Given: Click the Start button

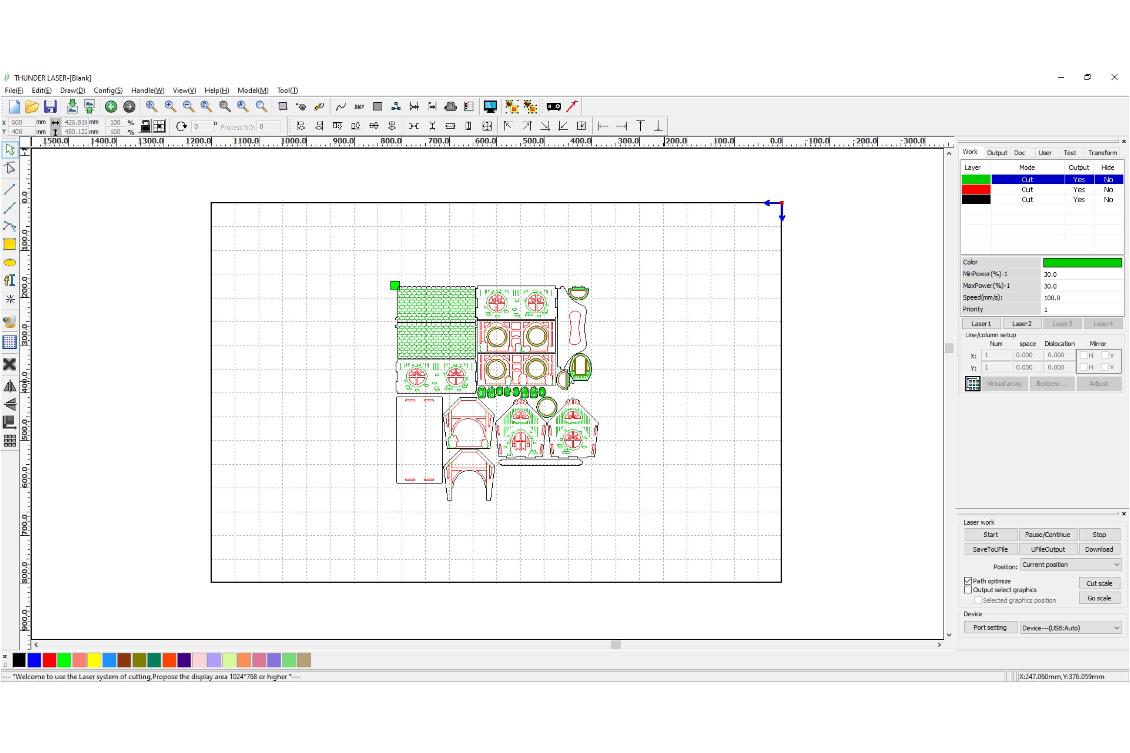Looking at the screenshot, I should (990, 535).
